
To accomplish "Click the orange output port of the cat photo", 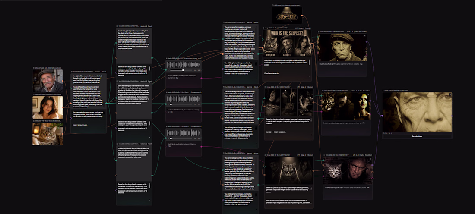I will [x=63, y=134].
